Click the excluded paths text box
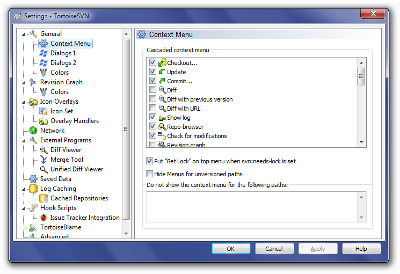This screenshot has height=274, width=400. click(x=252, y=207)
